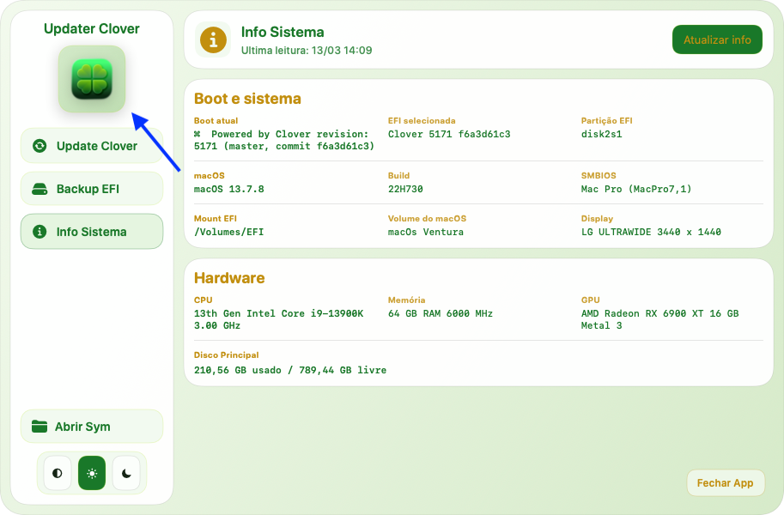Click the macOS 13.7.8 value

pyautogui.click(x=229, y=189)
